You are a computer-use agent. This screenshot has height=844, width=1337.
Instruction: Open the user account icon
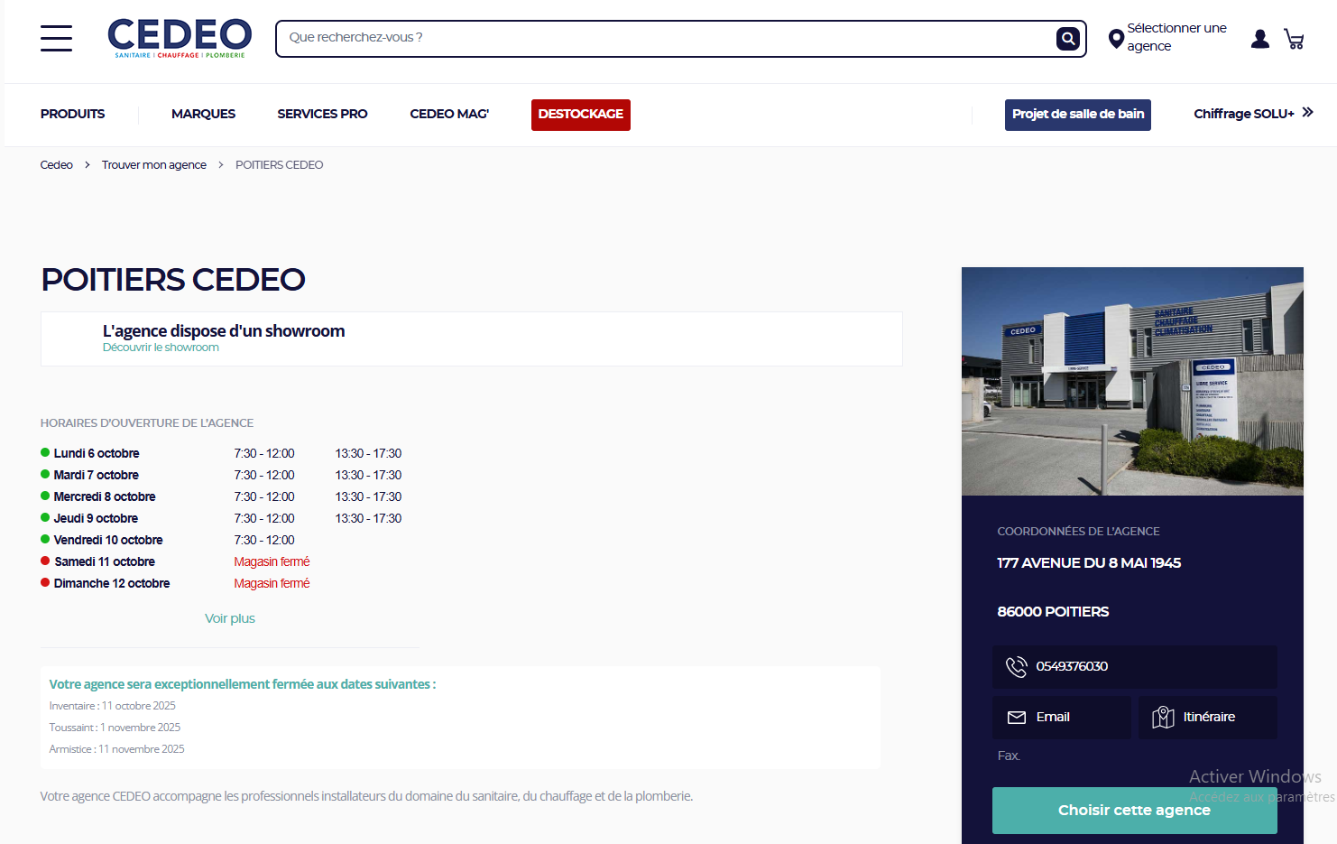[x=1259, y=39]
